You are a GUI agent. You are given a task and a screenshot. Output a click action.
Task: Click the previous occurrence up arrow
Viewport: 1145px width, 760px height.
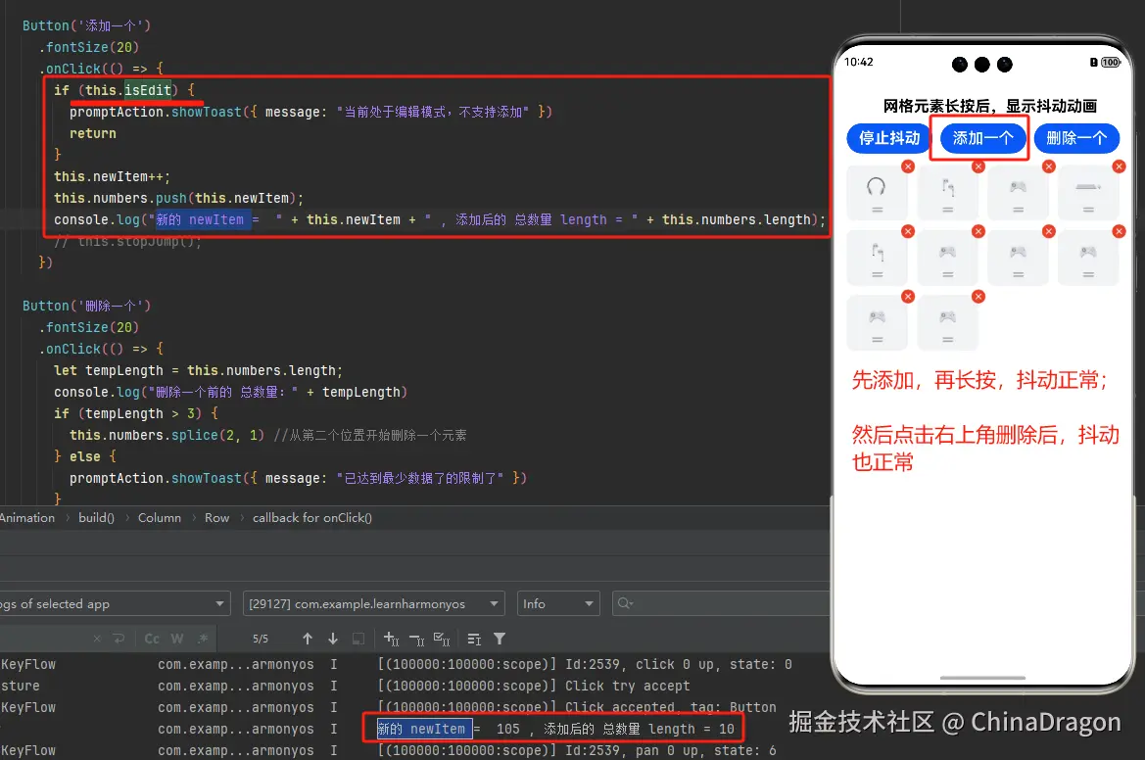307,638
